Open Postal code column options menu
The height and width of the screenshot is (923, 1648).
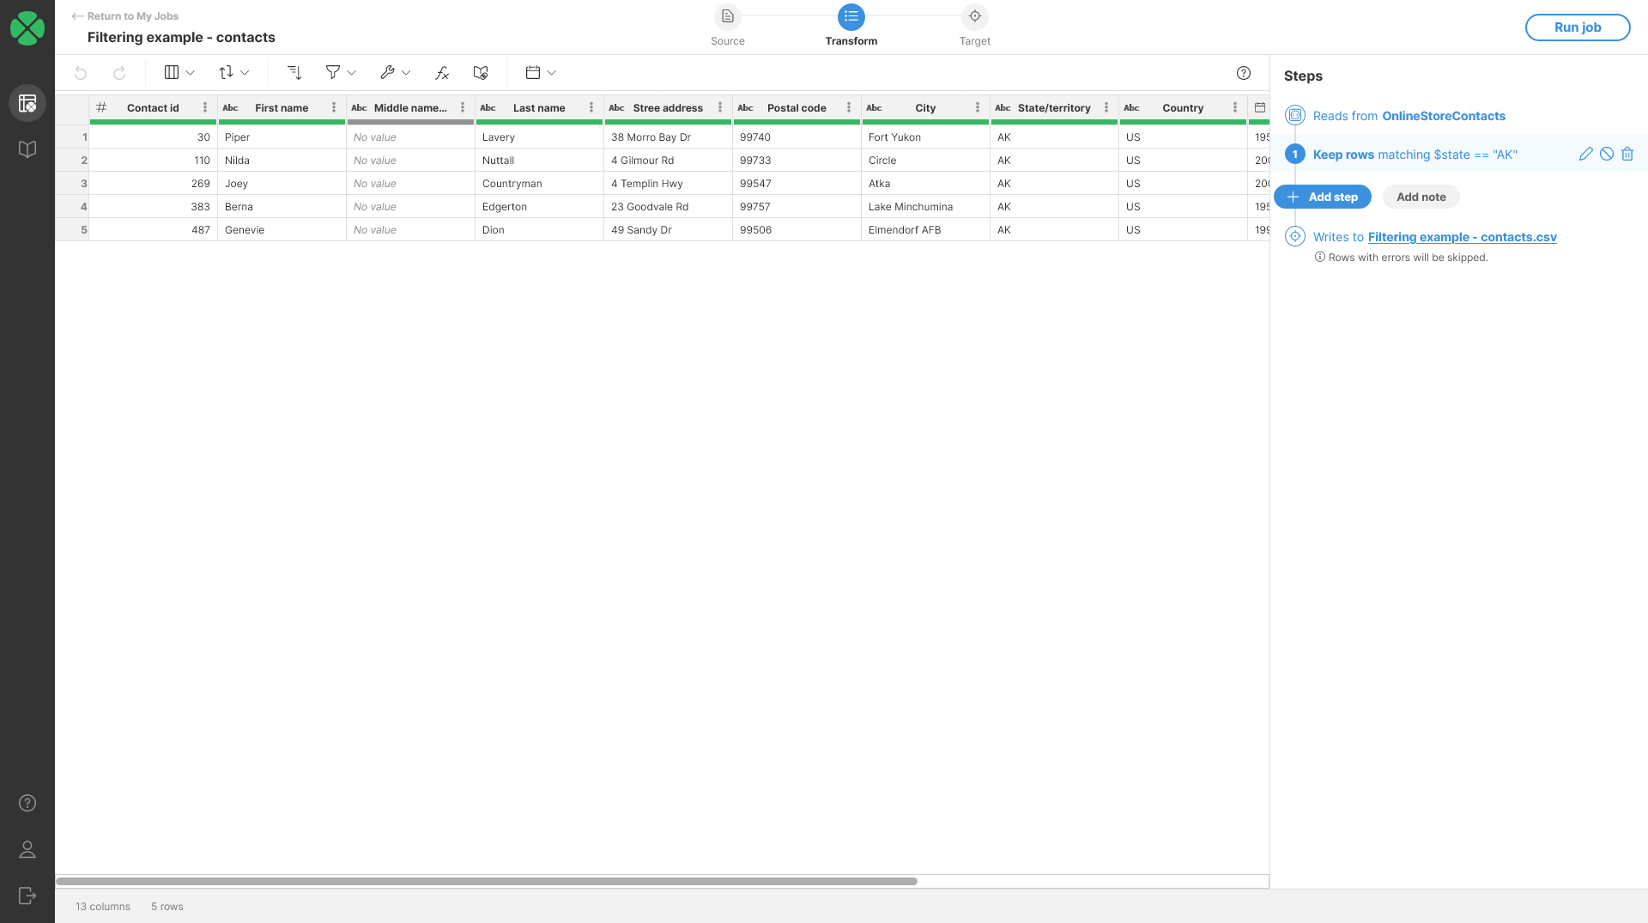[x=849, y=107]
